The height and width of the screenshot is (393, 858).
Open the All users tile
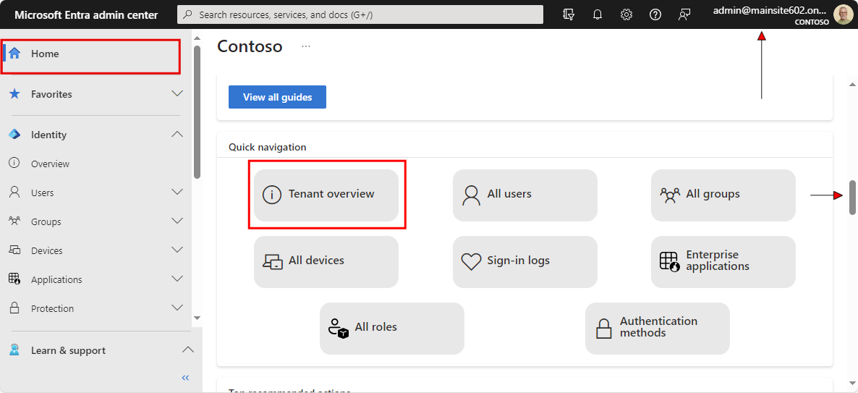click(524, 195)
